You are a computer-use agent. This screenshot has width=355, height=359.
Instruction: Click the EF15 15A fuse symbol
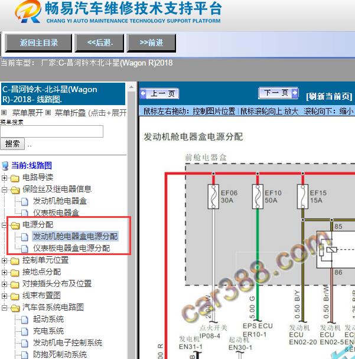(x=302, y=197)
